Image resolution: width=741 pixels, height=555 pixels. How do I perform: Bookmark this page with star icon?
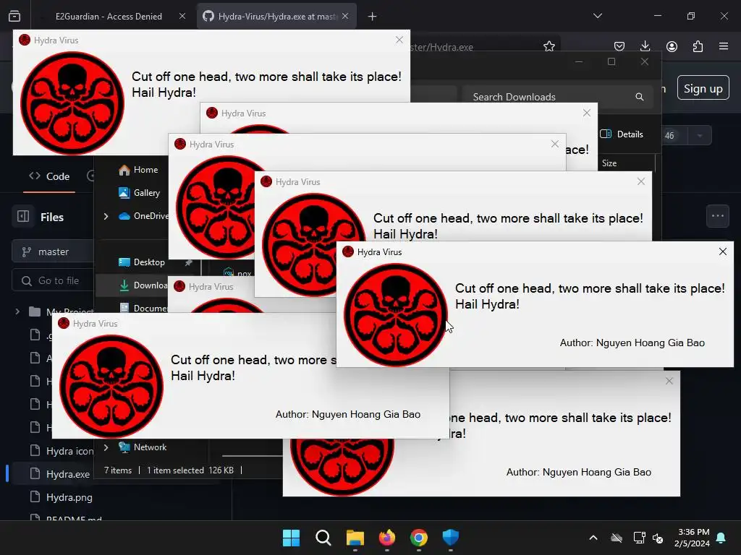click(x=549, y=46)
